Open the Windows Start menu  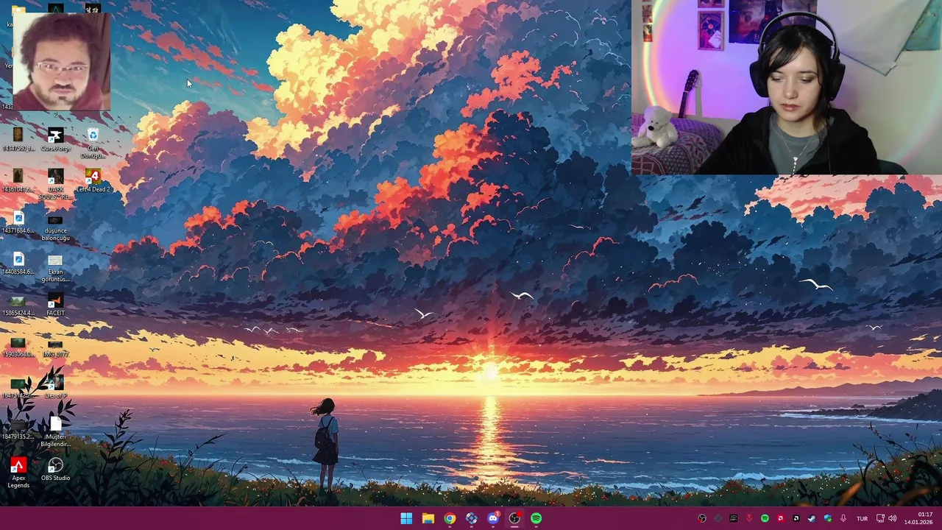point(406,518)
